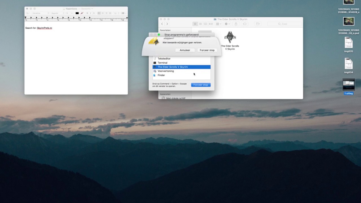The width and height of the screenshot is (361, 203).
Task: Click the blue Forceer stop button
Action: pos(201,85)
